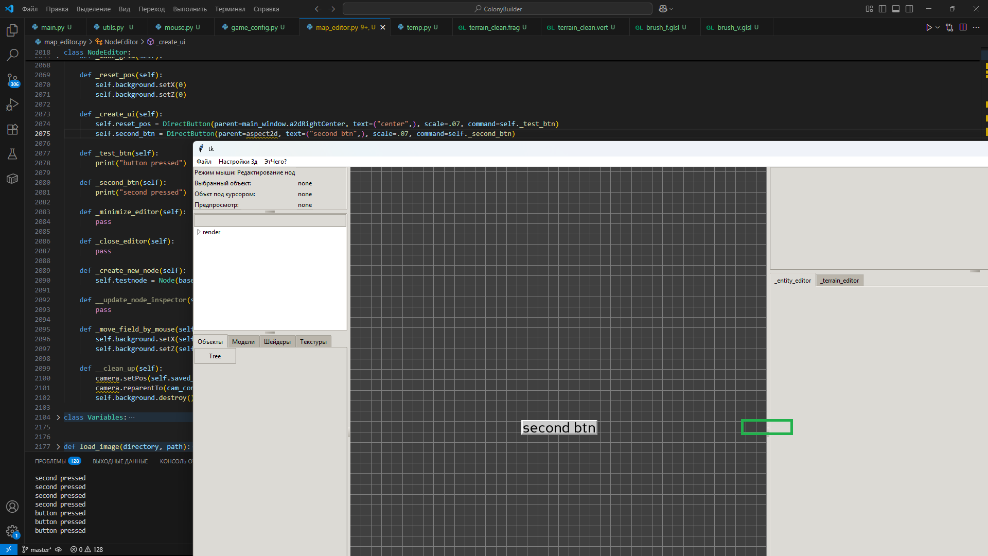Open the Testing flask icon
Screen dimensions: 988x556
[x=12, y=154]
